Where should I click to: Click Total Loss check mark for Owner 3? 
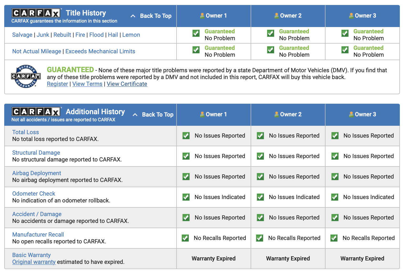point(335,135)
